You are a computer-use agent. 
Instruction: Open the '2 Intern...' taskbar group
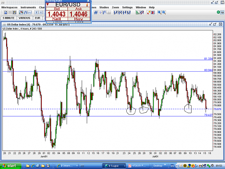click(67, 166)
